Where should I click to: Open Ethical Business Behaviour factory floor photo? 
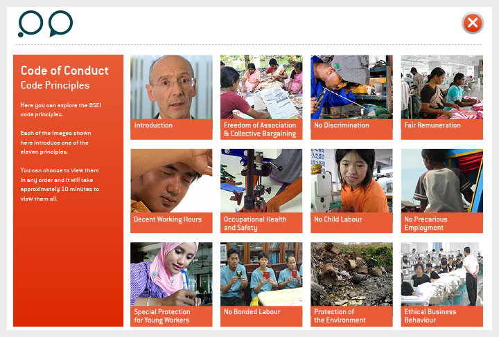pyautogui.click(x=441, y=274)
